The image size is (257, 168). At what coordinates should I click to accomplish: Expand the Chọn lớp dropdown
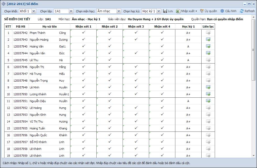pyautogui.click(x=71, y=11)
